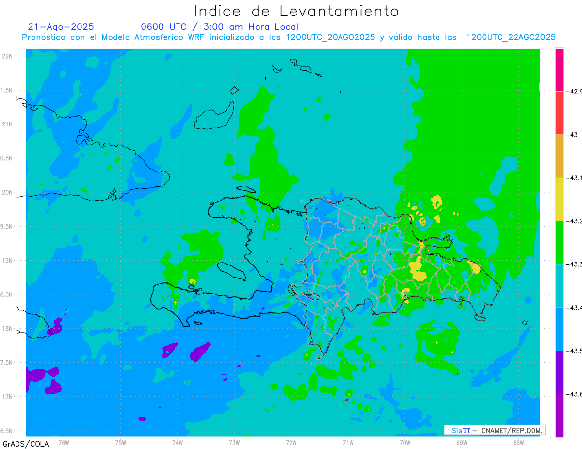Click the '17N' latitude label
The height and width of the screenshot is (449, 582).
click(8, 397)
